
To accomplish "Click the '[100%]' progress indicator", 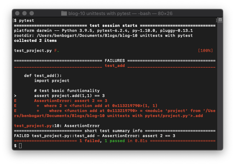I will point(205,50).
